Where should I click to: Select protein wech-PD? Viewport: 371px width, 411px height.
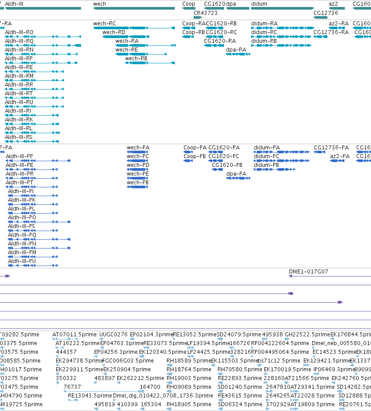pyautogui.click(x=137, y=169)
